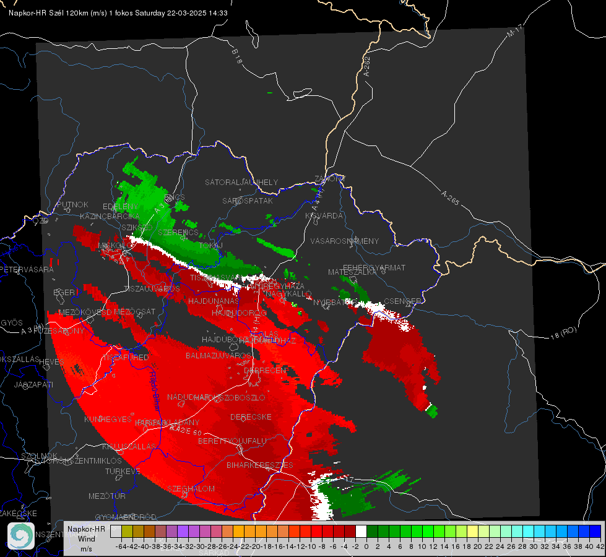Click the TÚRKEVE label
This screenshot has width=606, height=557.
point(123,471)
